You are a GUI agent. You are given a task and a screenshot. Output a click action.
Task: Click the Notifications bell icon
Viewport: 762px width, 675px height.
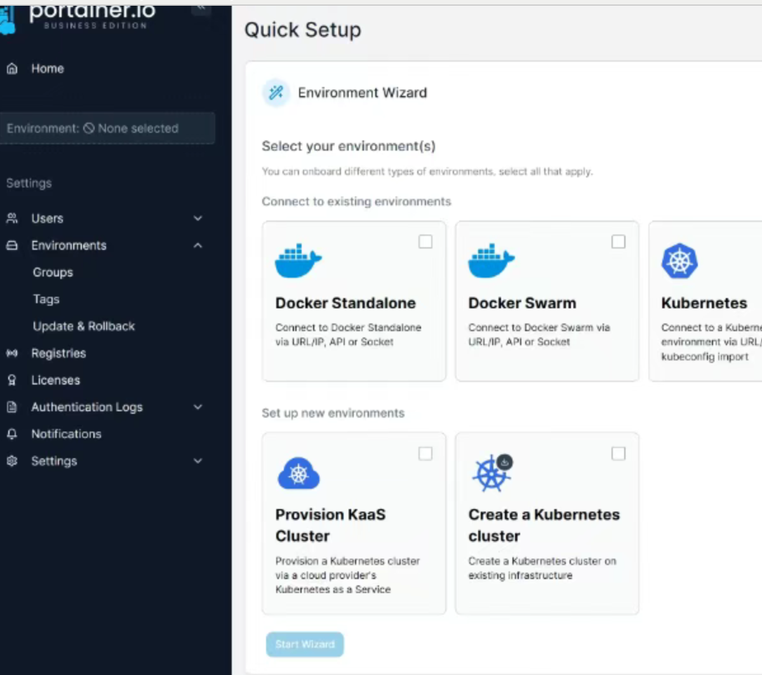[12, 434]
